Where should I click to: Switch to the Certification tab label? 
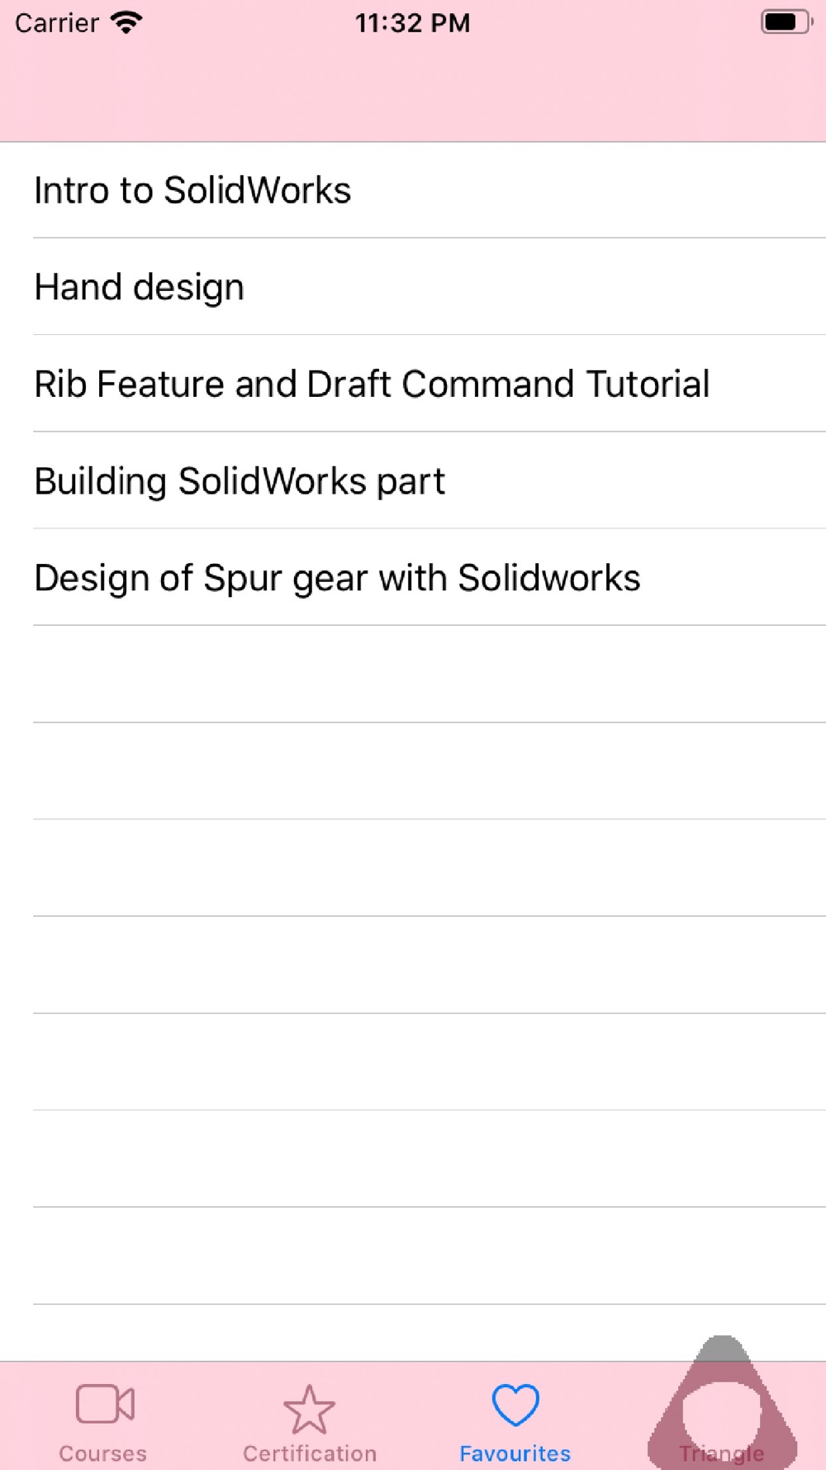[310, 1453]
